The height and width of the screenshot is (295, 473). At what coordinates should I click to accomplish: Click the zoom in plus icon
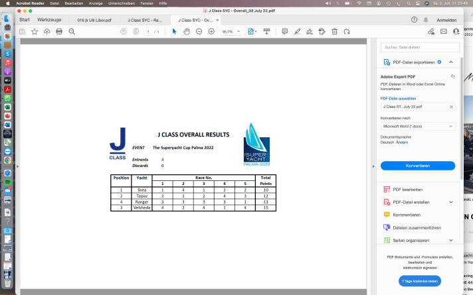[x=211, y=31]
